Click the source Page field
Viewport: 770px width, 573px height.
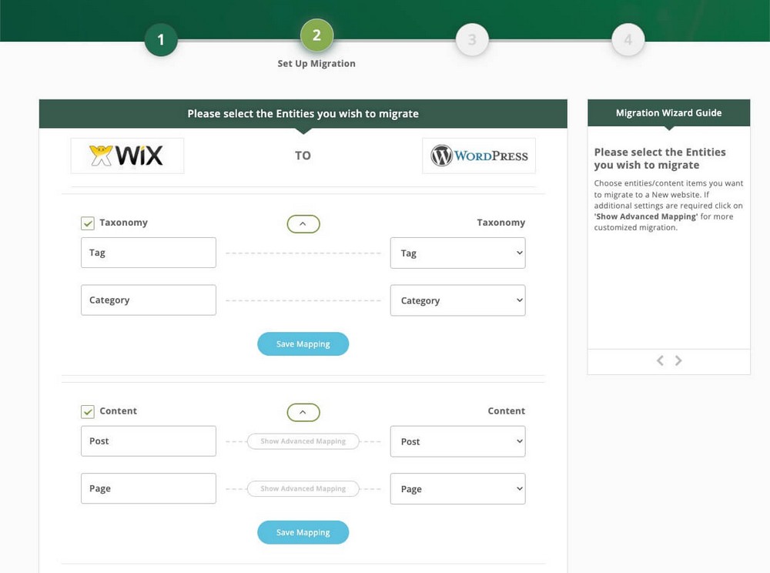click(149, 488)
